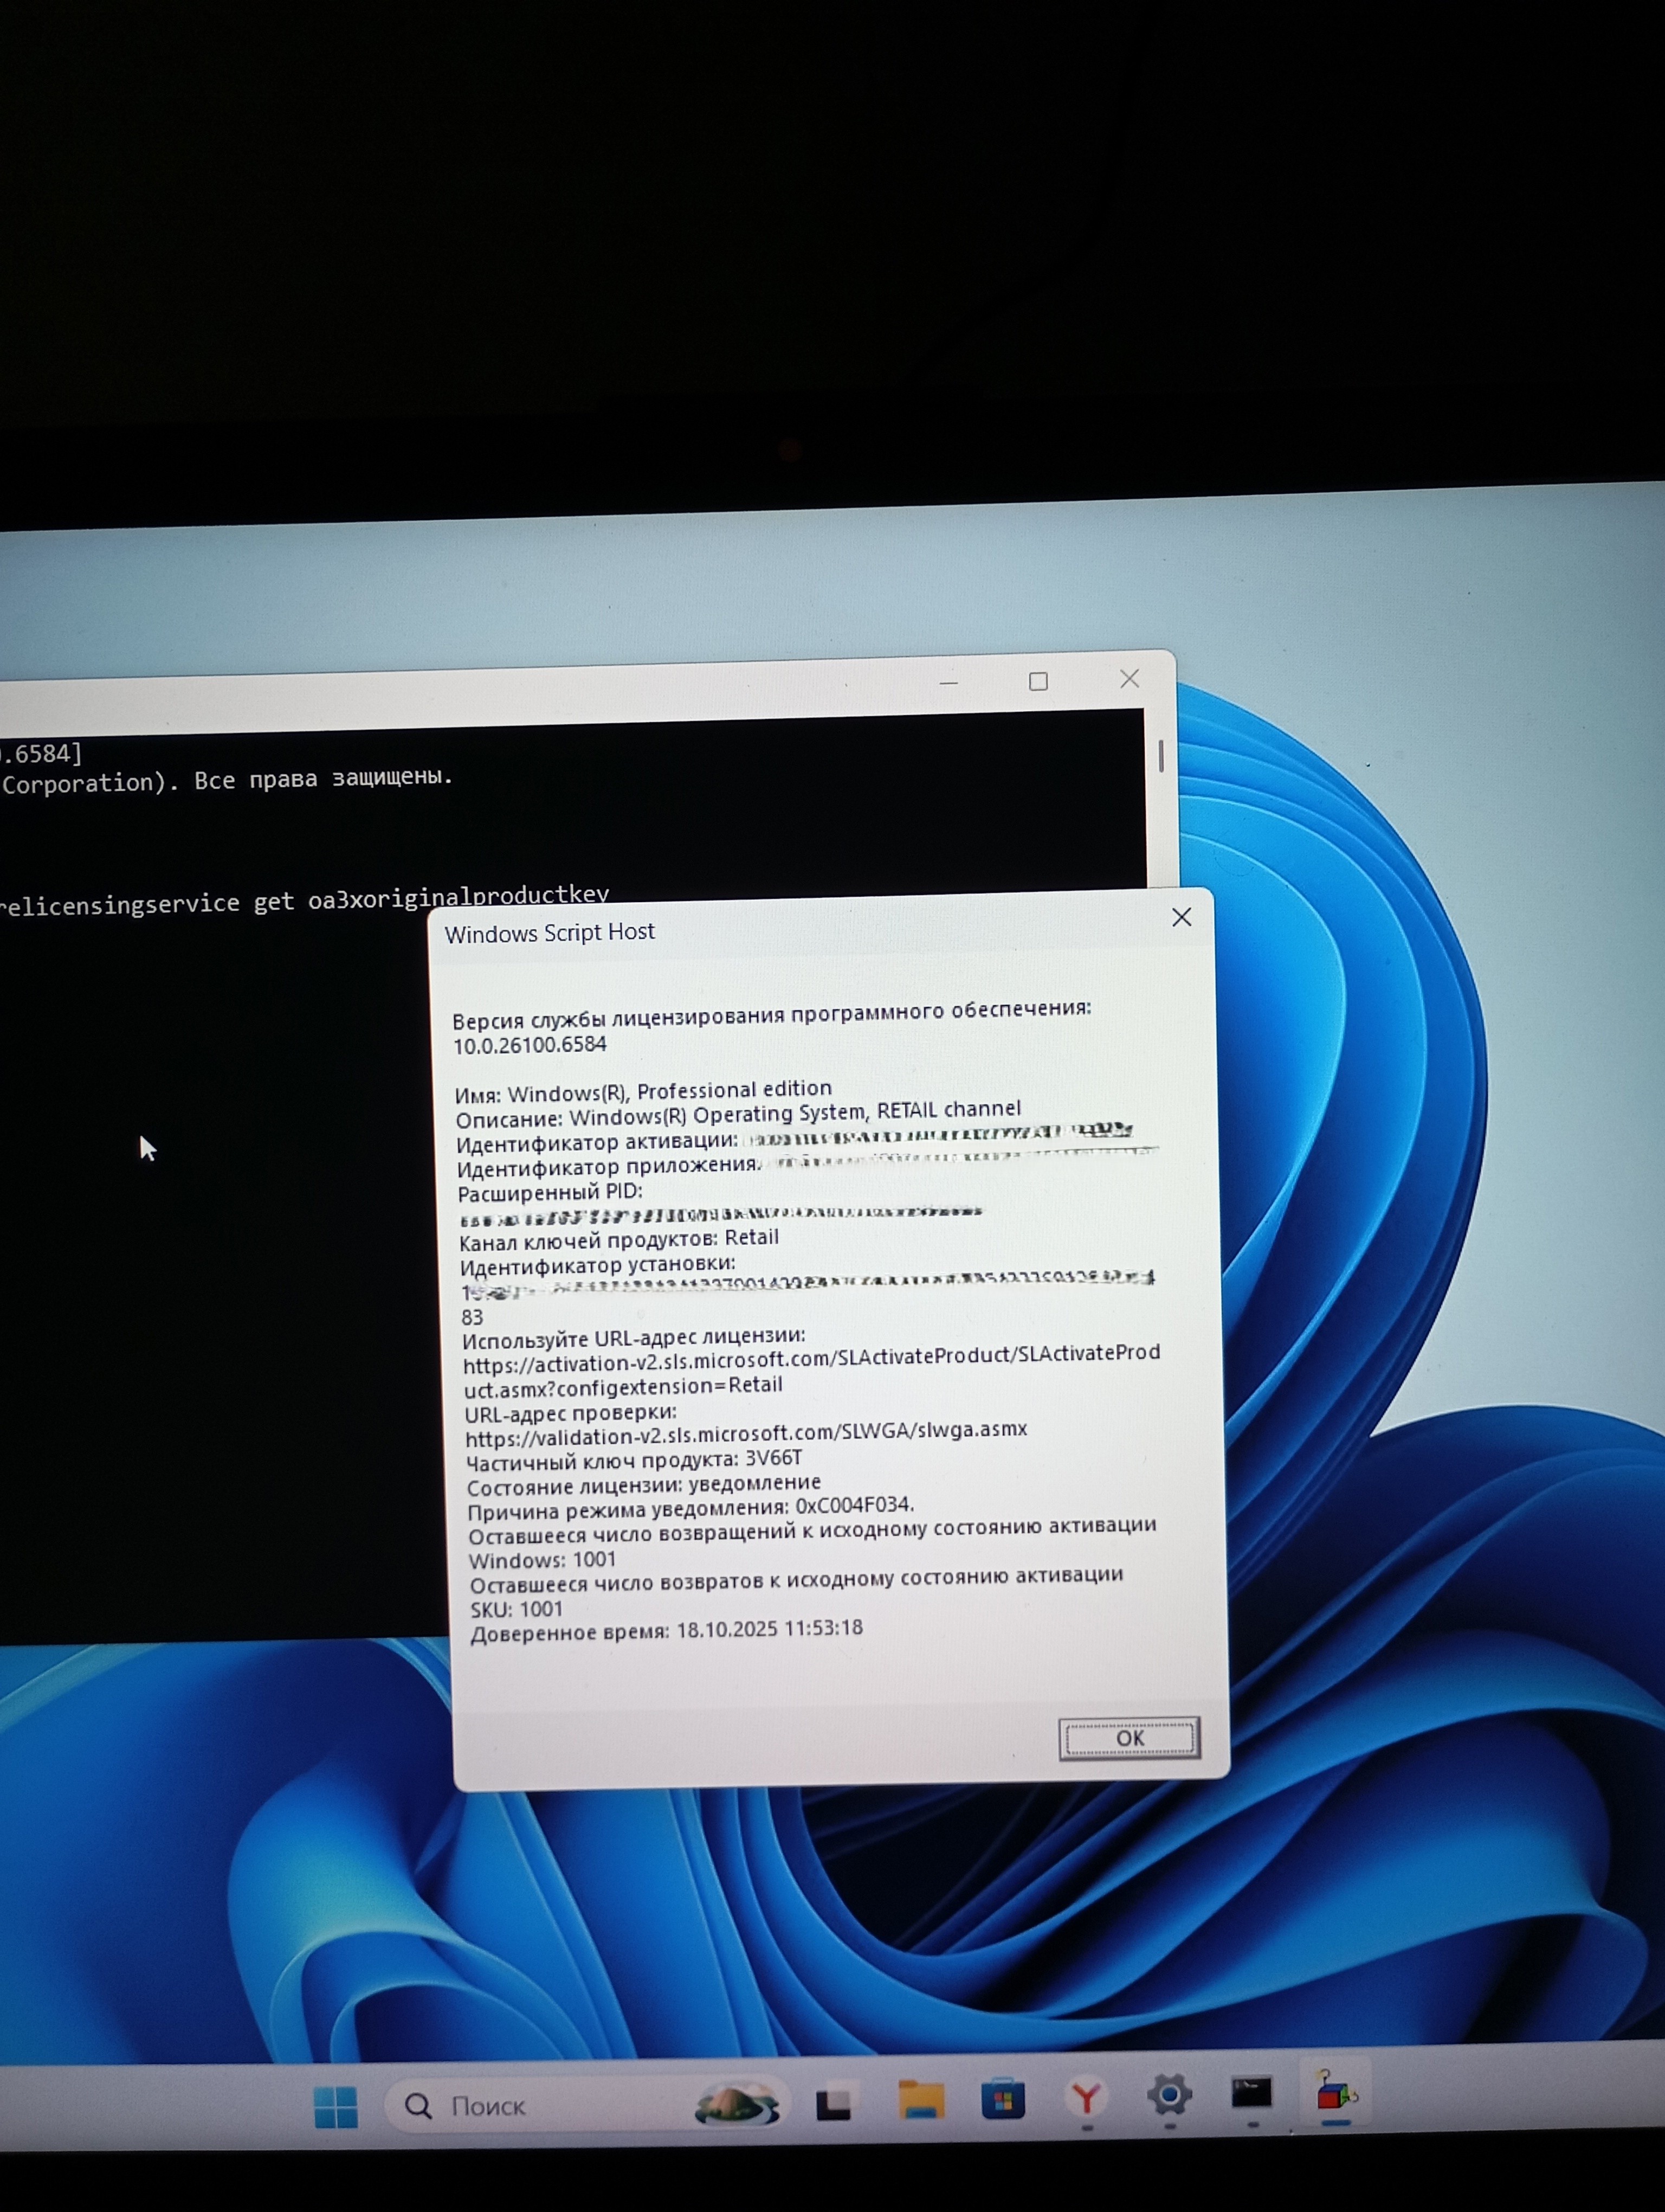Open Yandex Browser from the taskbar
The image size is (1665, 2212).
pyautogui.click(x=1086, y=2097)
